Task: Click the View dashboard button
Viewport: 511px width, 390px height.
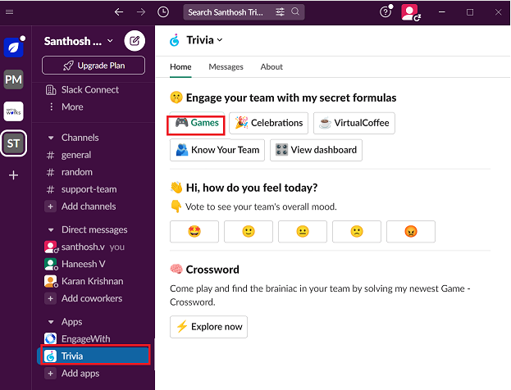Action: click(316, 150)
